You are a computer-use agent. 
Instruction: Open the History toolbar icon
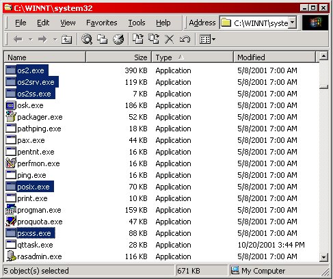[118, 39]
